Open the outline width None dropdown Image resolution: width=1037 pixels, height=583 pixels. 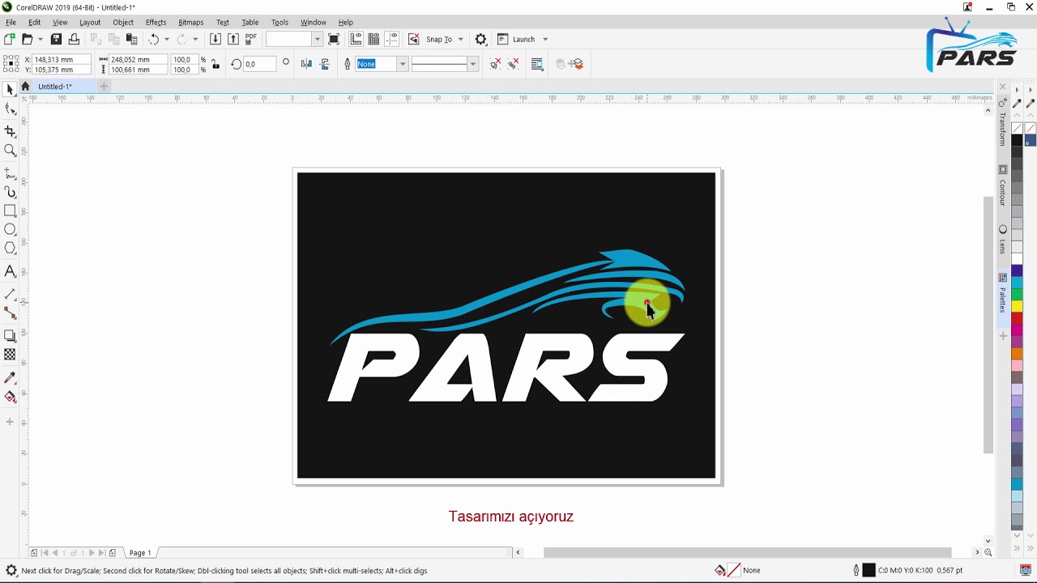pyautogui.click(x=402, y=64)
